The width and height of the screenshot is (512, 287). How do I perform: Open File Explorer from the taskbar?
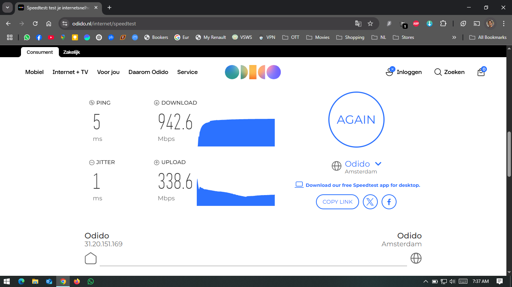pos(35,281)
